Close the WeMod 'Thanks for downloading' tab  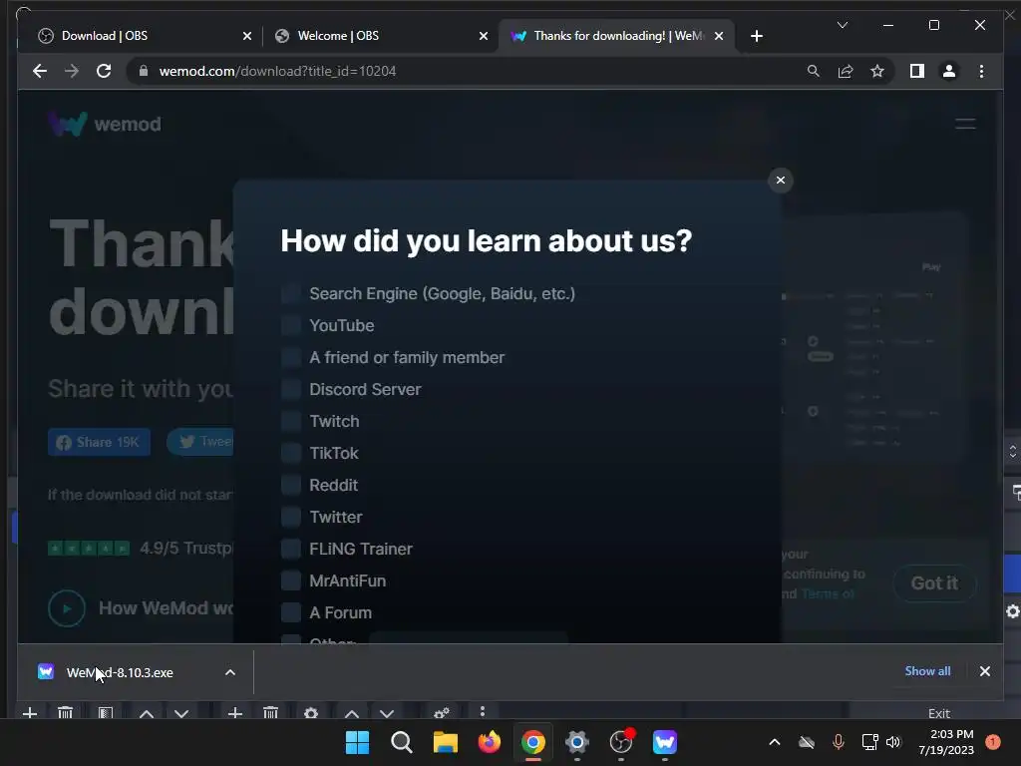(x=719, y=36)
